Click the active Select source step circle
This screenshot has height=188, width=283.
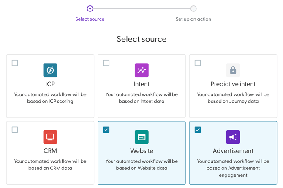coord(90,8)
